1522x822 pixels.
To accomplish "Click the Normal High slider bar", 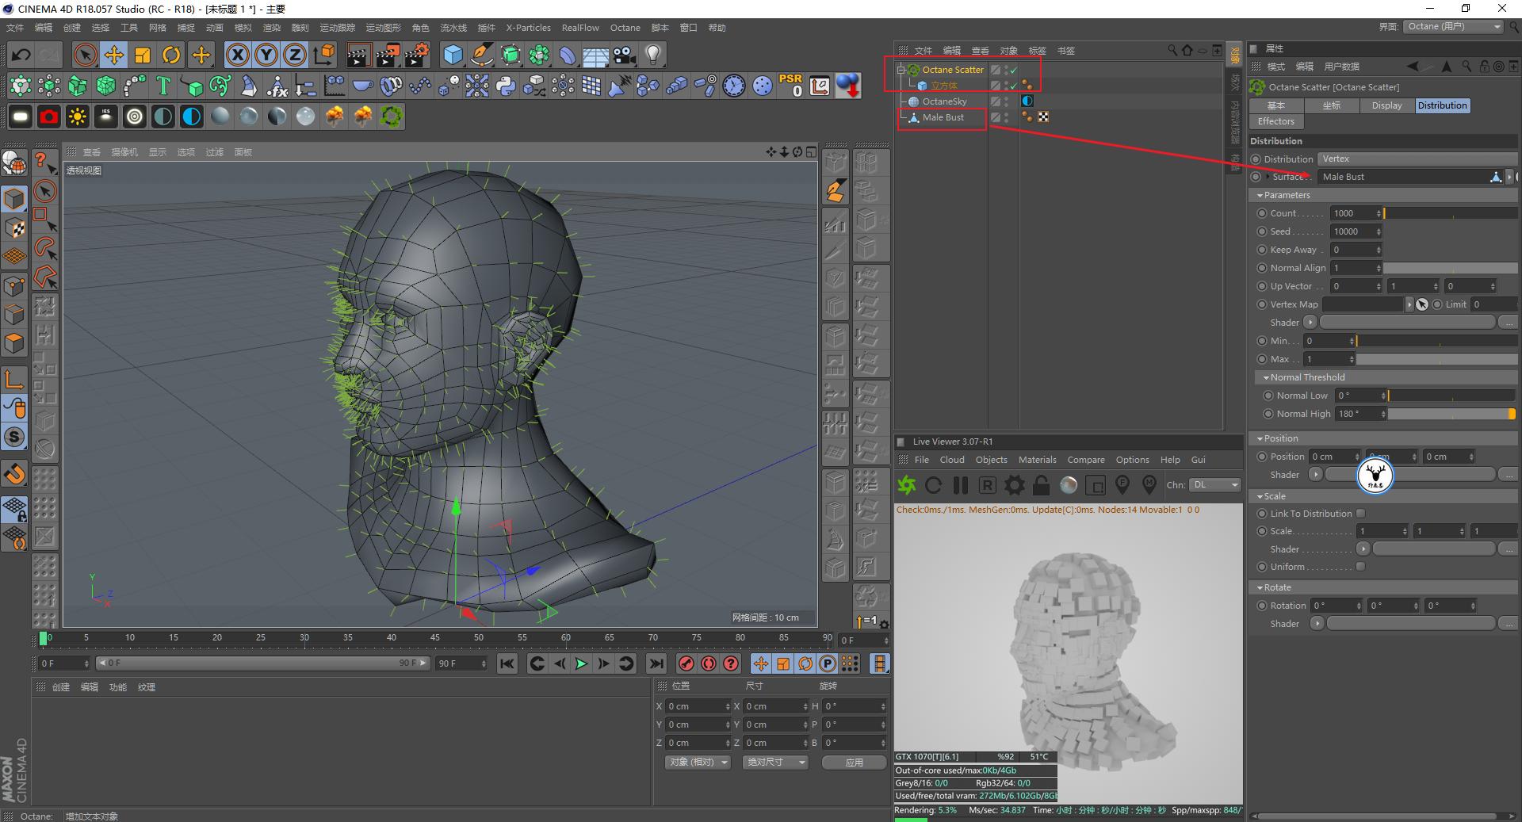I will click(x=1451, y=414).
